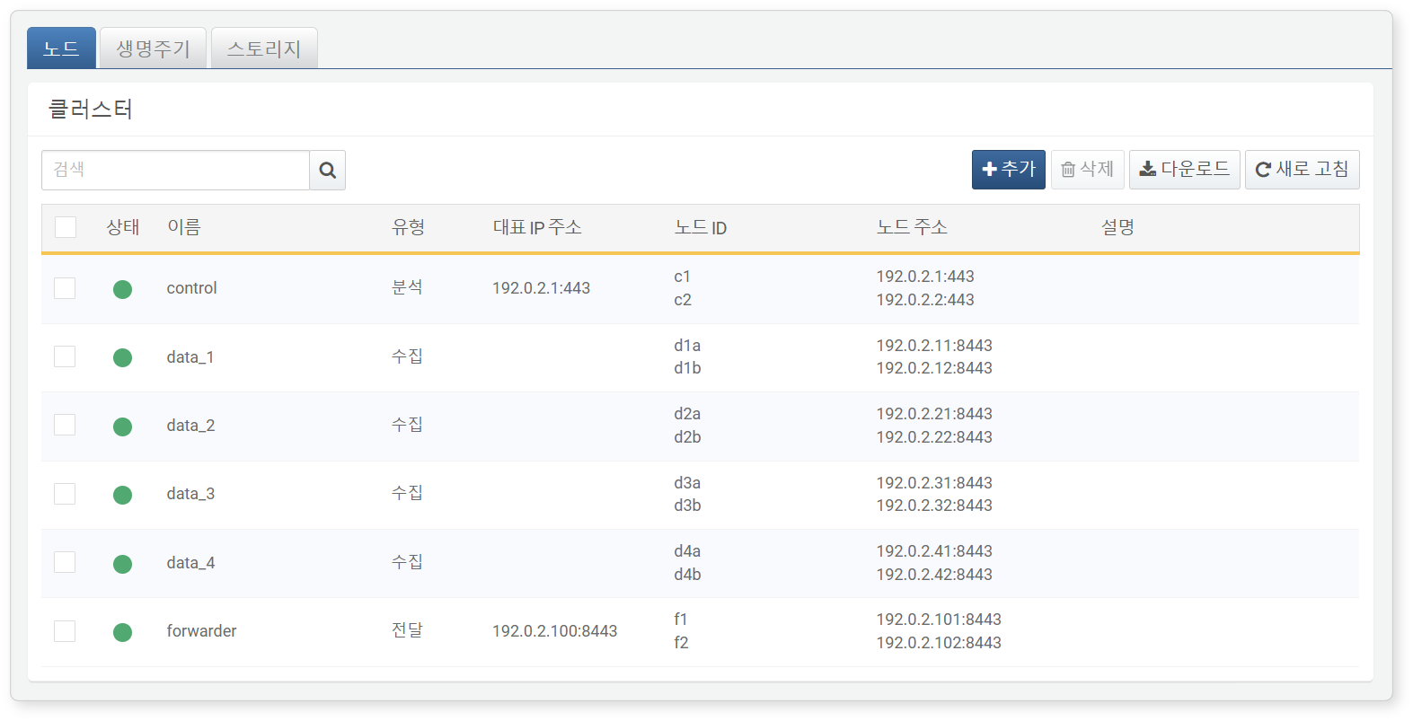Check the data_4 row checkbox
This screenshot has height=721, width=1413.
click(65, 562)
